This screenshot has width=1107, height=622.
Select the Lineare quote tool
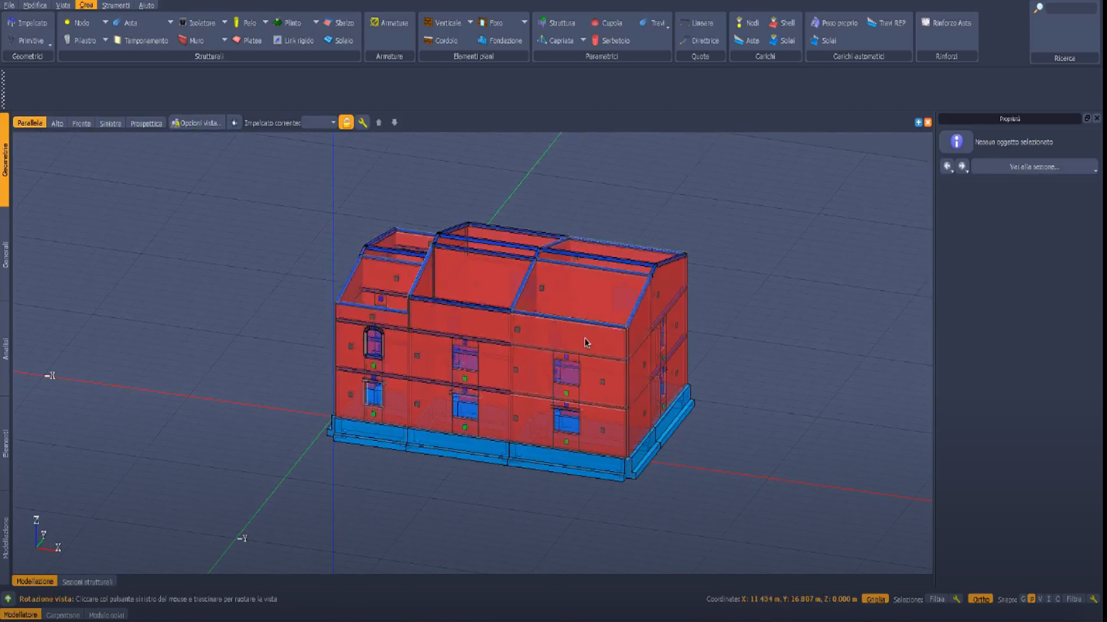[x=697, y=23]
